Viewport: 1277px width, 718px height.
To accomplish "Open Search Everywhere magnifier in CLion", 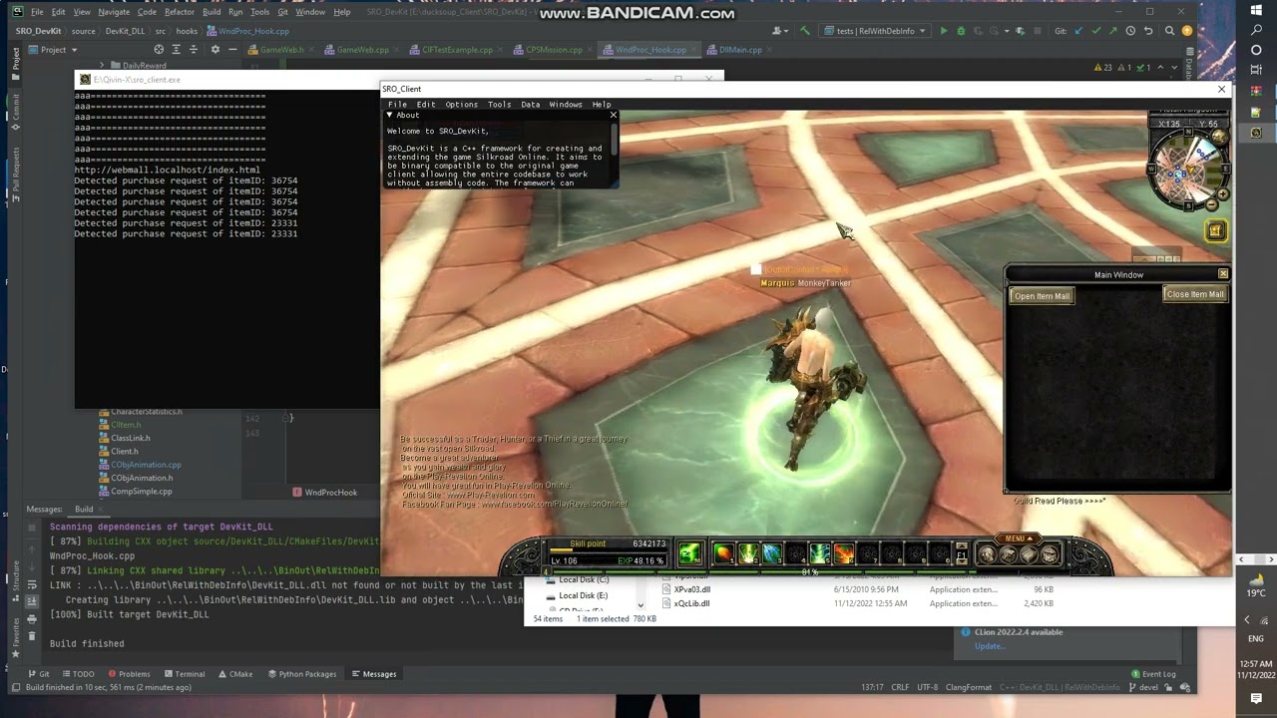I will [x=1168, y=31].
